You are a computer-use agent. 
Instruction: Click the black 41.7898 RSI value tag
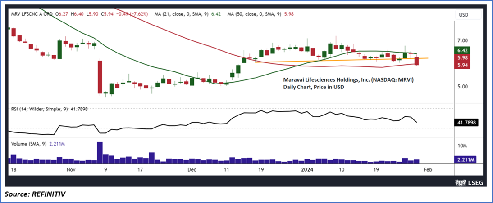point(466,123)
